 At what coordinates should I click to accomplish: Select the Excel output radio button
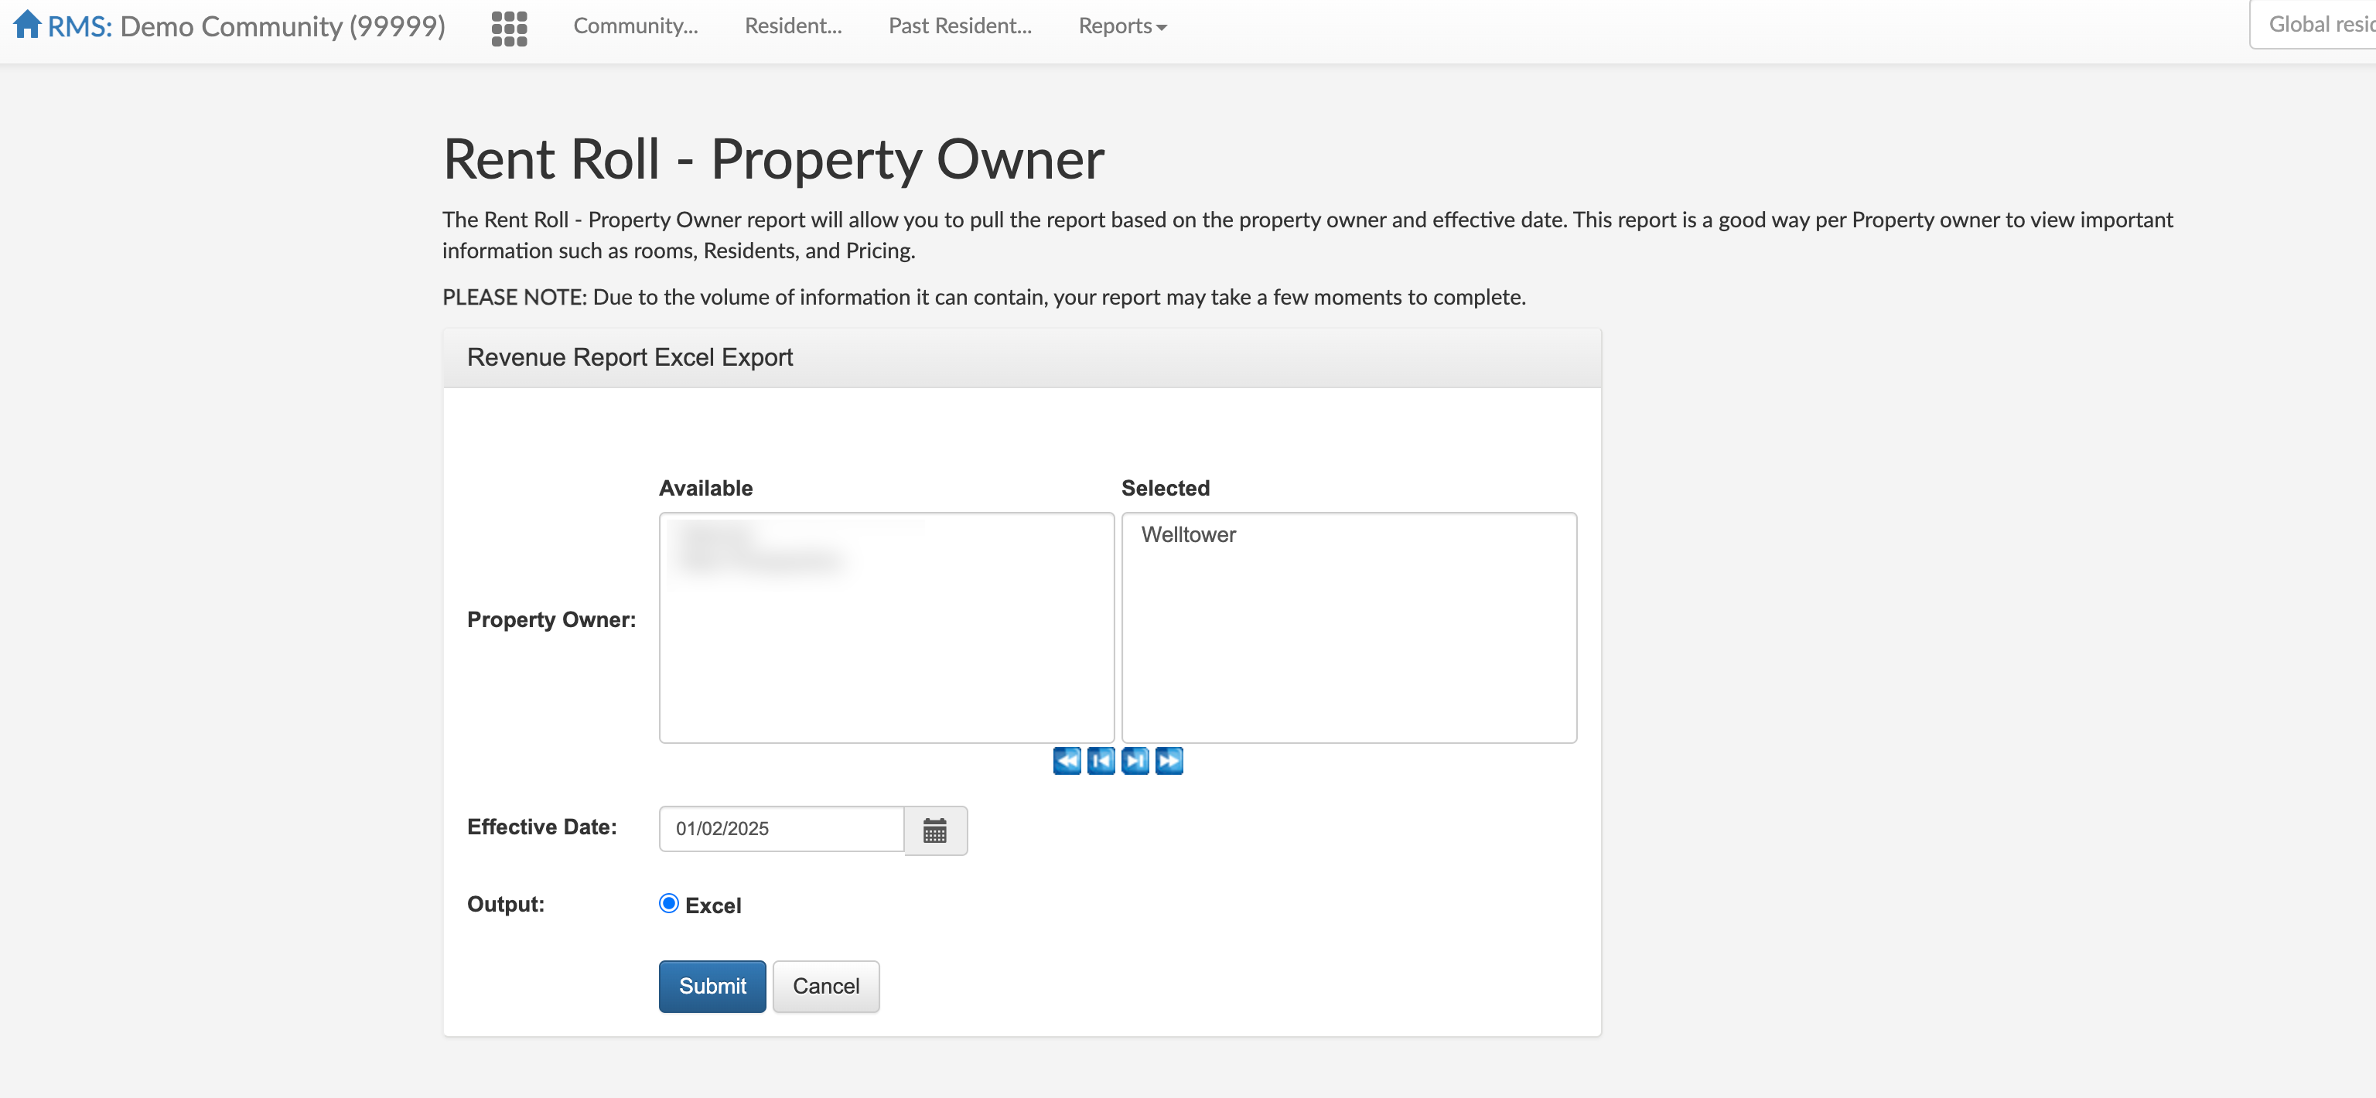point(669,903)
